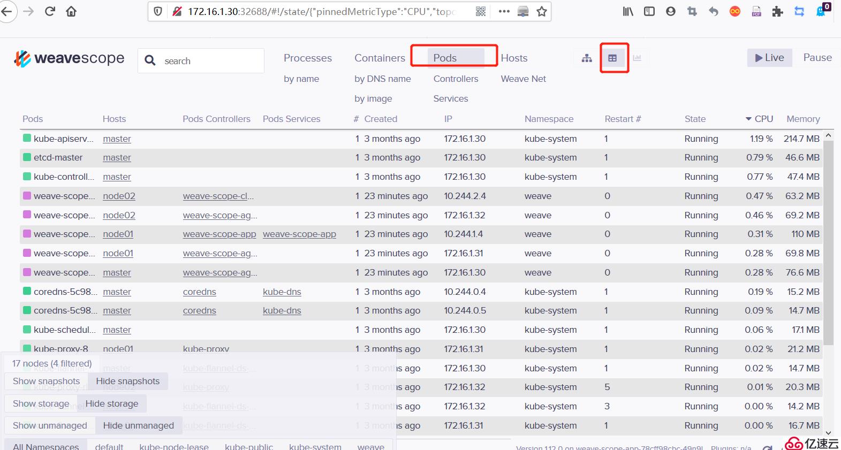The height and width of the screenshot is (450, 841).
Task: Enable Show snapshots option
Action: click(x=46, y=381)
